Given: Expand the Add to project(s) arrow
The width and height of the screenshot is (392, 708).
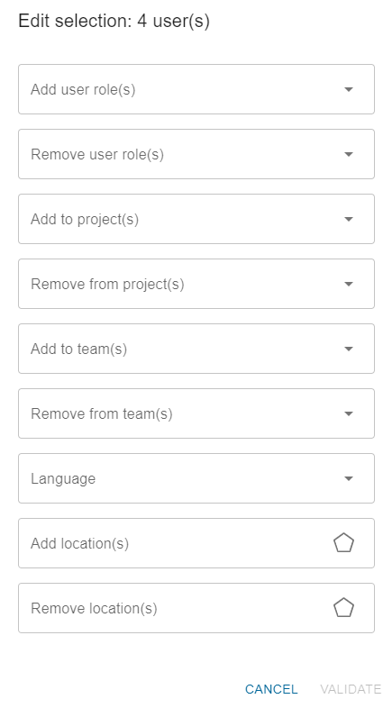Looking at the screenshot, I should point(348,219).
